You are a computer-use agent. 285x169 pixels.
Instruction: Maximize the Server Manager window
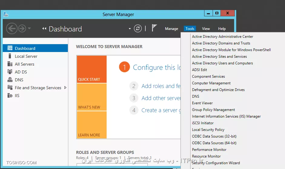tap(217, 13)
